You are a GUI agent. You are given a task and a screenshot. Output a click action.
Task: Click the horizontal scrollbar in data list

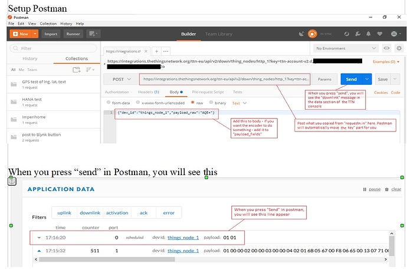[x=107, y=259]
